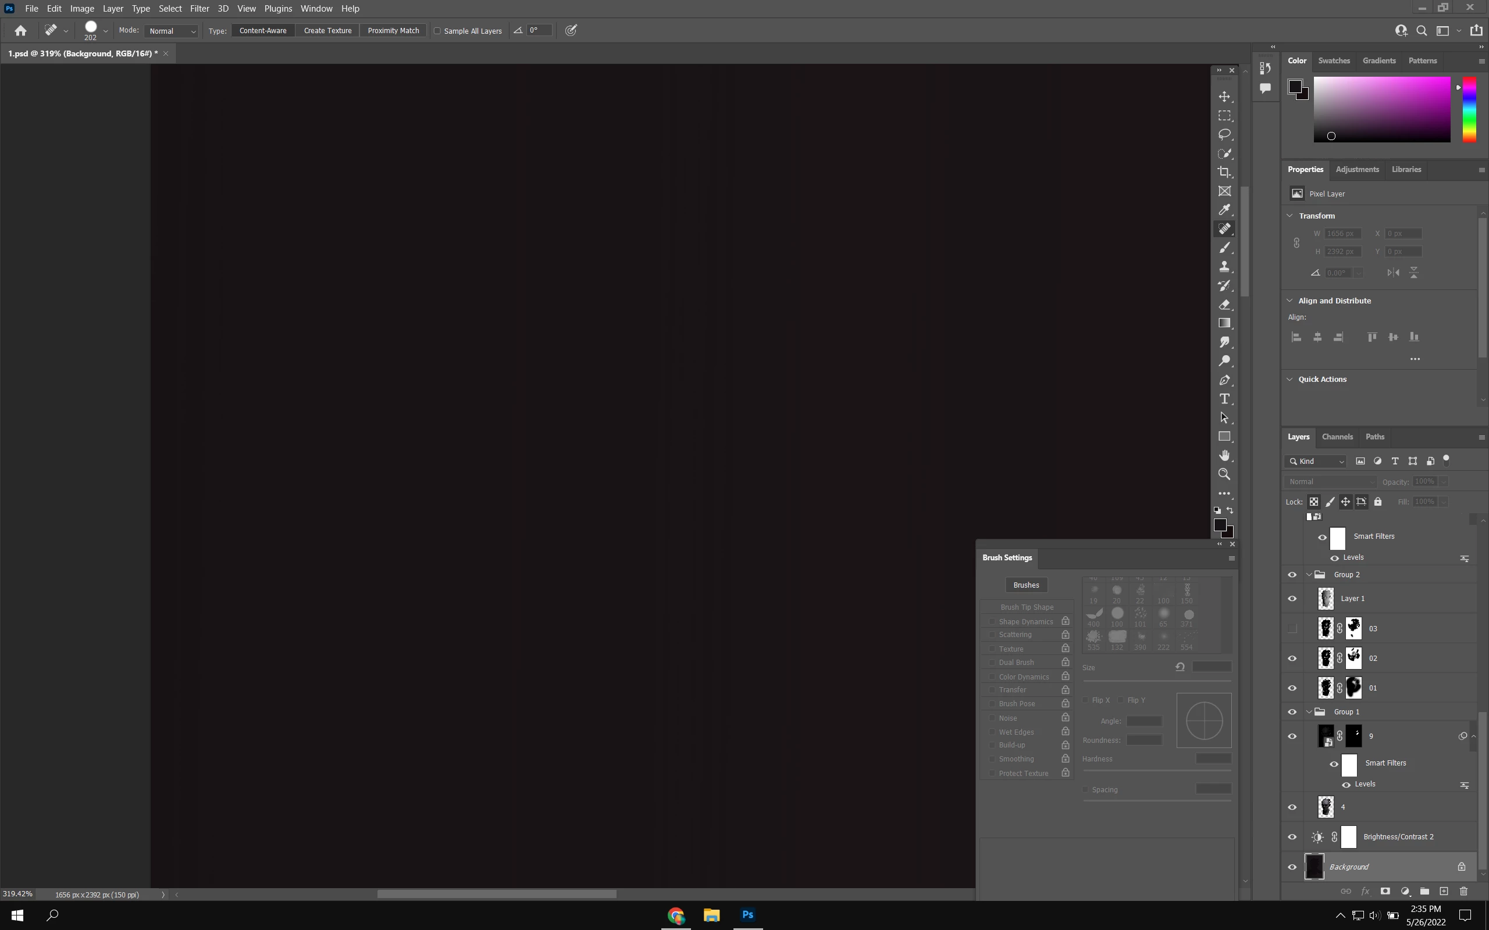Click the Proximity Match button
The height and width of the screenshot is (930, 1489).
pos(393,31)
